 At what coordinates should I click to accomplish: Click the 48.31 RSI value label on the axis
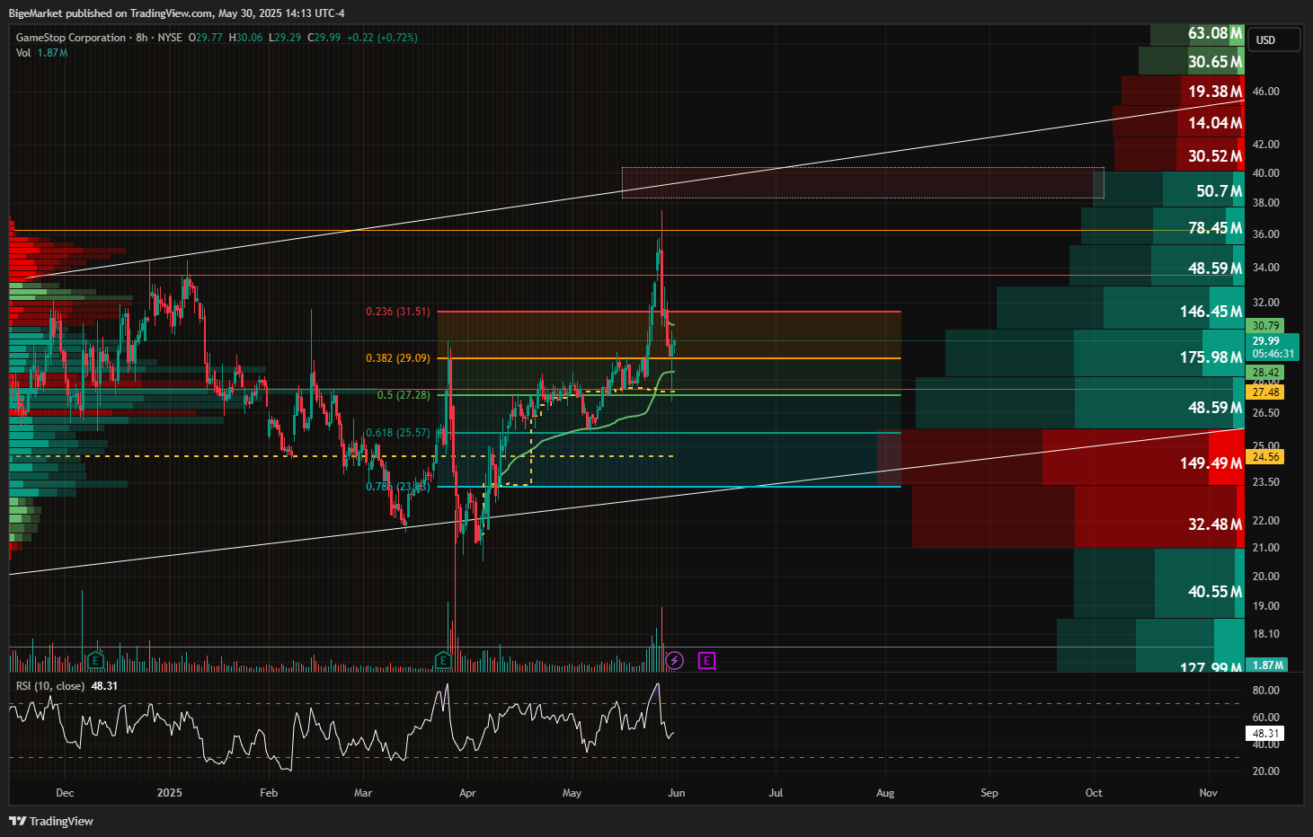1265,734
